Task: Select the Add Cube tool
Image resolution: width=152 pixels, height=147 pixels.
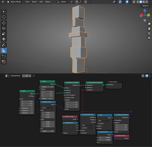Action: point(4,56)
